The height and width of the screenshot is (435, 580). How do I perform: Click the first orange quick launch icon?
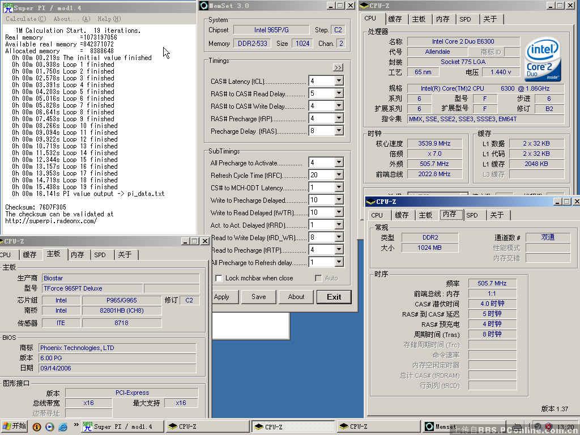pyautogui.click(x=37, y=427)
